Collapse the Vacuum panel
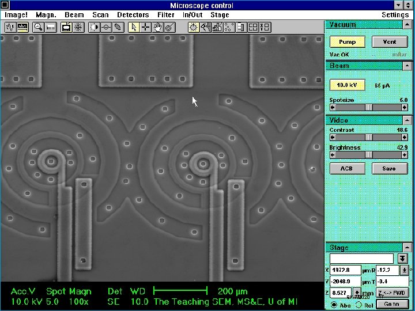415x311 pixels. click(407, 25)
